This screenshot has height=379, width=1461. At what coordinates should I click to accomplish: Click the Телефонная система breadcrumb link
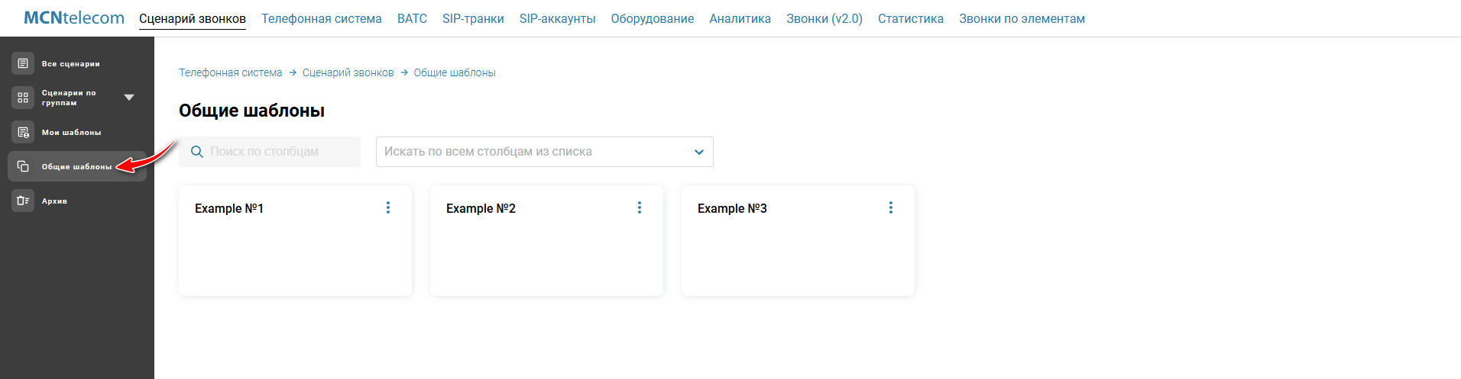point(231,72)
